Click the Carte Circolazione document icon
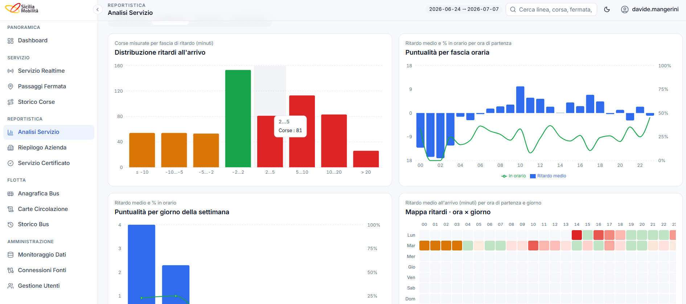Viewport: 686px width, 304px height. click(x=11, y=209)
